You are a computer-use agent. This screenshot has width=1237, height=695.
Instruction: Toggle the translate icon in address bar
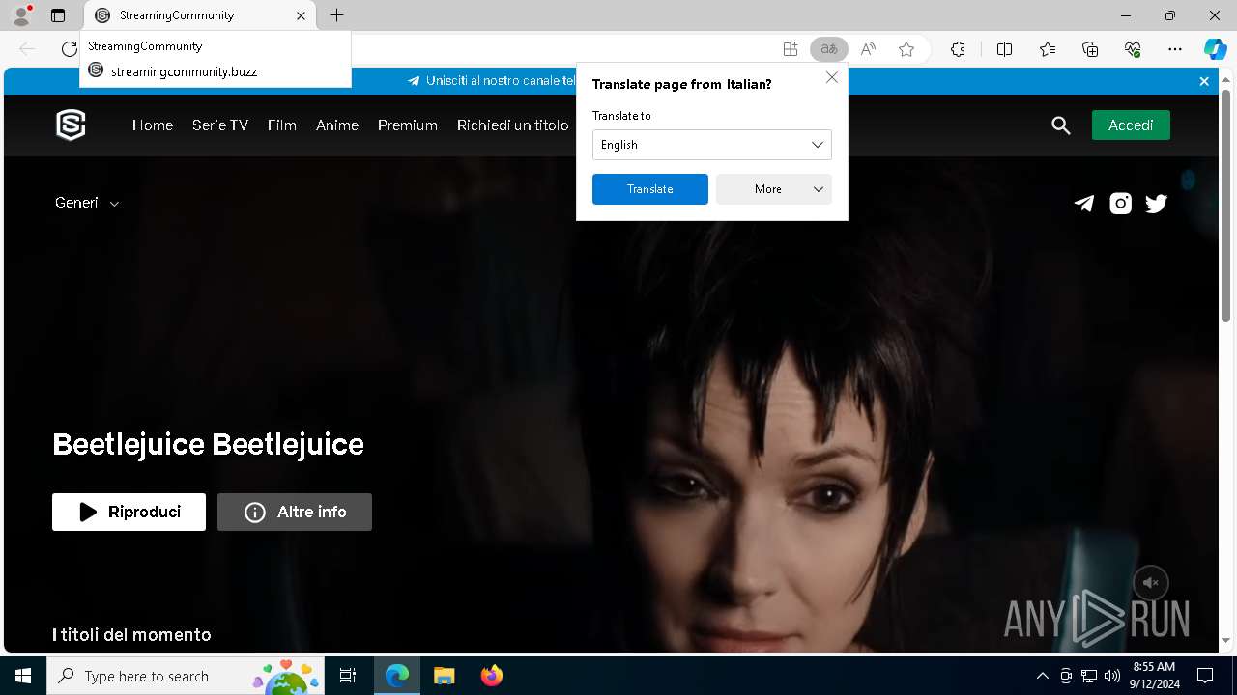pyautogui.click(x=828, y=49)
